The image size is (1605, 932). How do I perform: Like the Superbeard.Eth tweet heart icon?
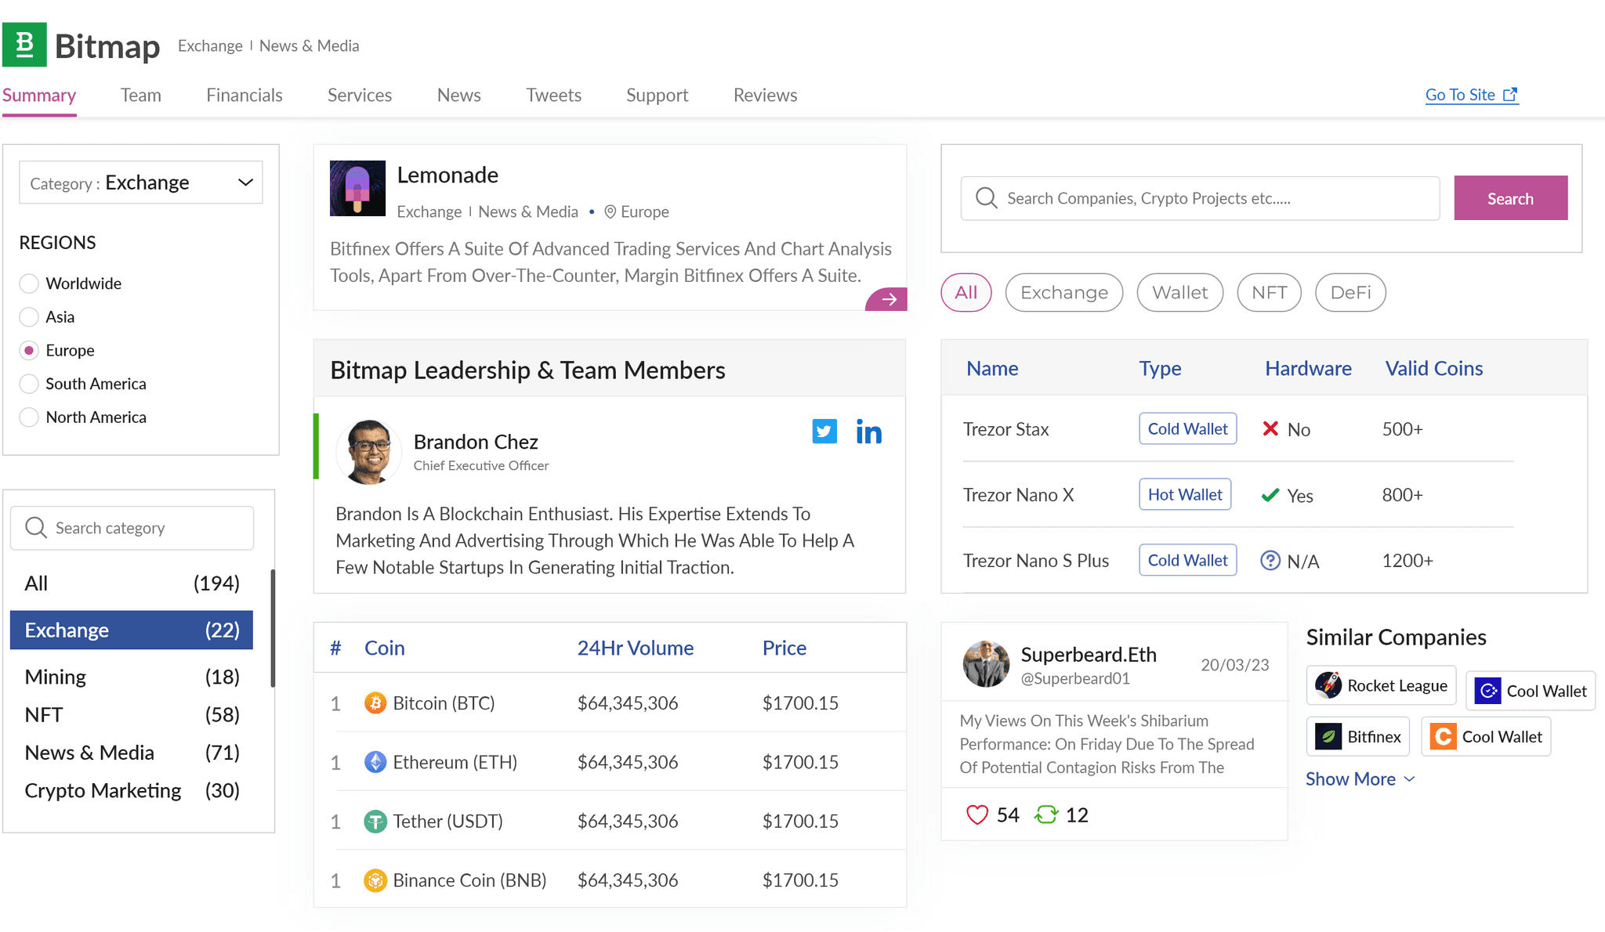976,815
